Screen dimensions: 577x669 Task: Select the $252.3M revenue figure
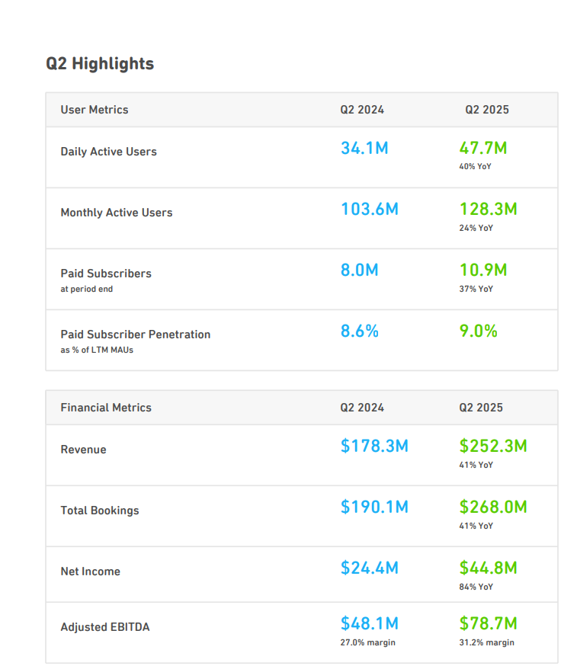[x=492, y=446]
